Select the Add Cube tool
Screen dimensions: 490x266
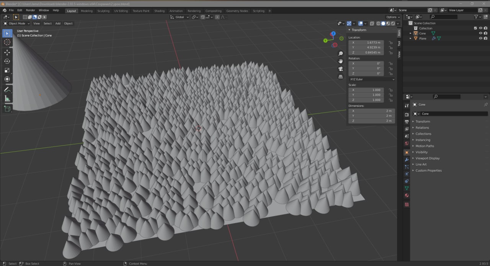[x=7, y=109]
